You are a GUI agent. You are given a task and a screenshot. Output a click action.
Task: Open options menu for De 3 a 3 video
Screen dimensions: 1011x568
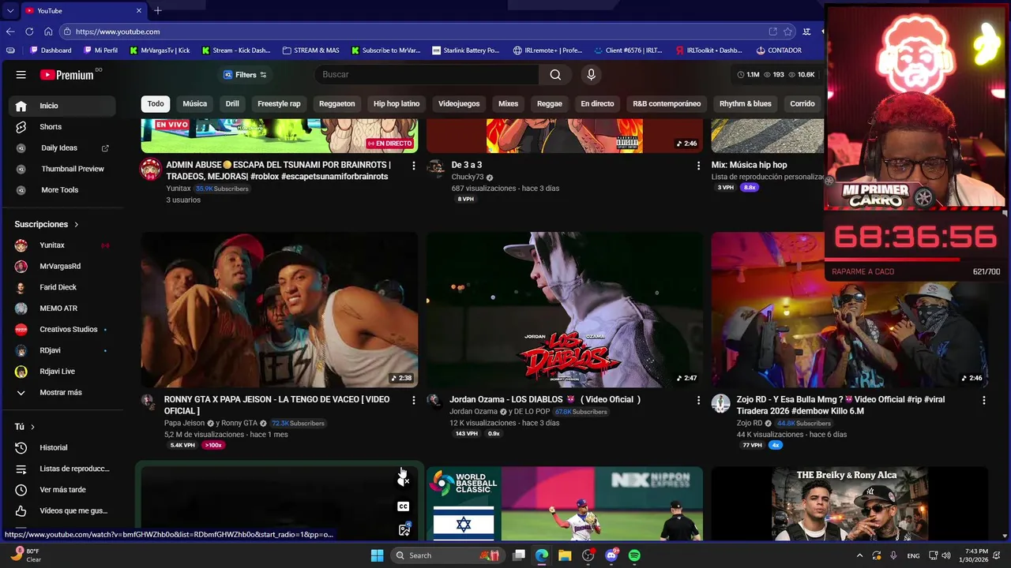point(698,166)
